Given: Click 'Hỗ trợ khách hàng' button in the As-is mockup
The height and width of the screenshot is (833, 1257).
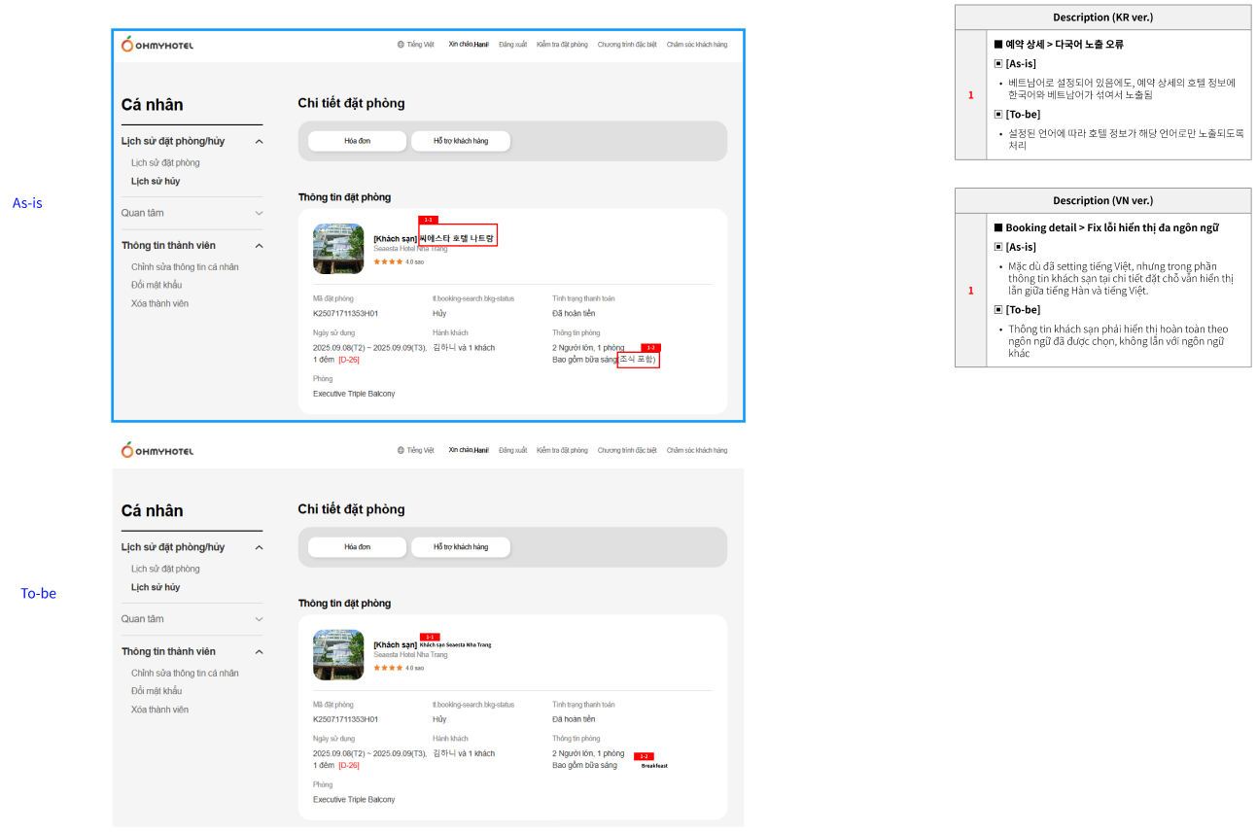Looking at the screenshot, I should coord(461,141).
